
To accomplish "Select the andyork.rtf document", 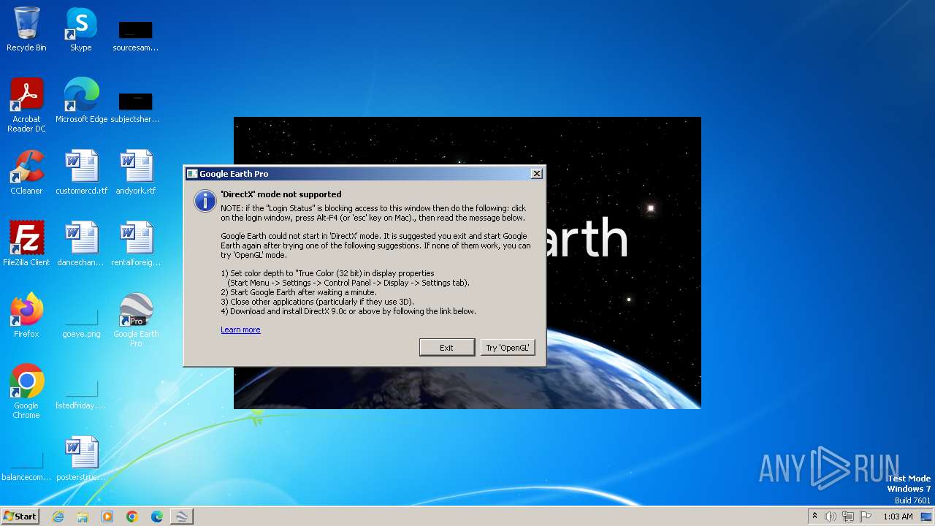I will tap(135, 172).
